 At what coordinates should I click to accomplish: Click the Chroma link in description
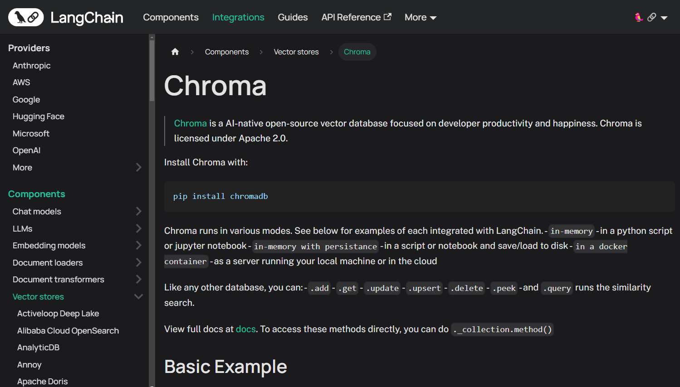[x=190, y=123]
